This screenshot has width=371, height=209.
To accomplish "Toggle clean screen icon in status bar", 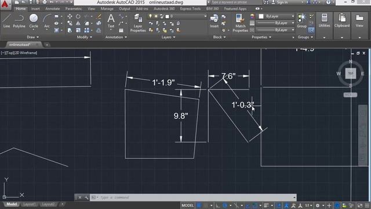I will [360, 206].
